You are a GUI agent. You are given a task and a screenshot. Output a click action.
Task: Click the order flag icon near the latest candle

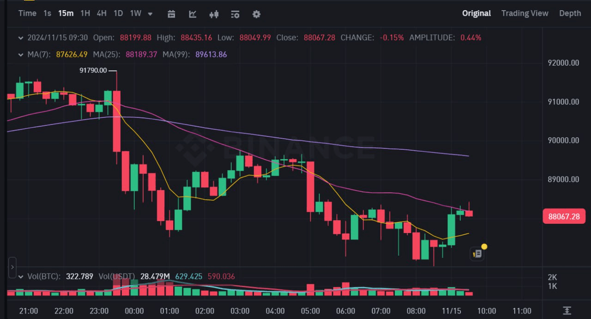[x=477, y=253]
